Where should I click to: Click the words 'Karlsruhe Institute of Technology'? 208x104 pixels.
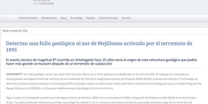click(x=174, y=79)
